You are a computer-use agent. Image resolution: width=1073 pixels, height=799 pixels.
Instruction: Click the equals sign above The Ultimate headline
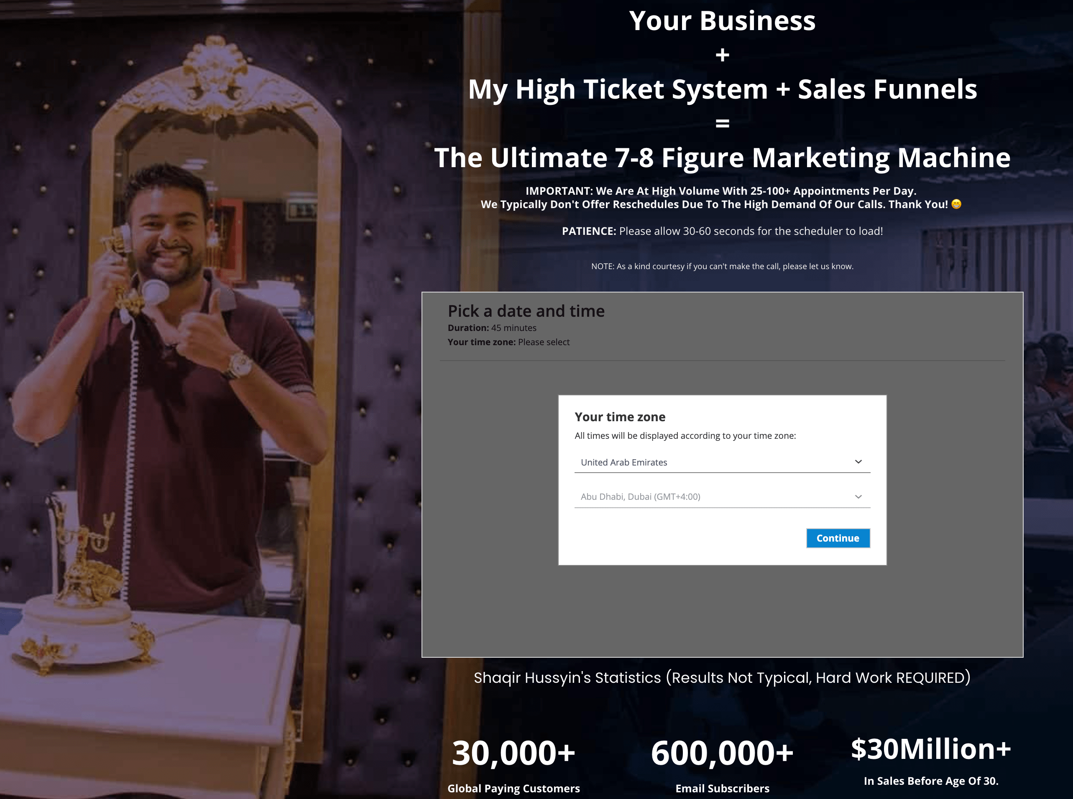pos(722,124)
